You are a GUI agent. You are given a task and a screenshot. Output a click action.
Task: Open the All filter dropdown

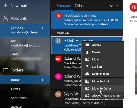[x=114, y=6]
